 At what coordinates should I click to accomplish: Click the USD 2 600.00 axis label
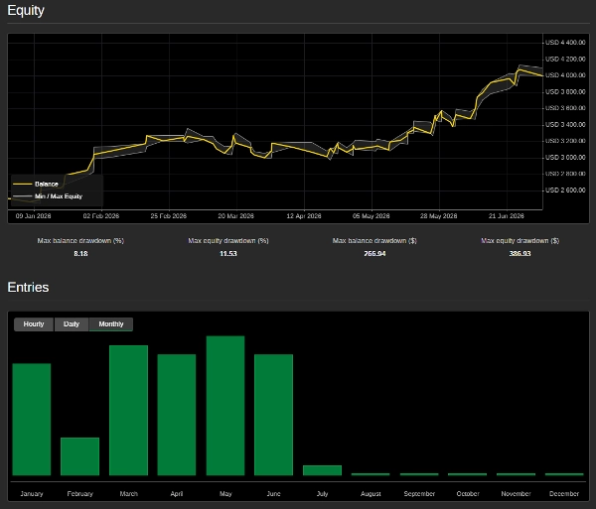pyautogui.click(x=565, y=191)
